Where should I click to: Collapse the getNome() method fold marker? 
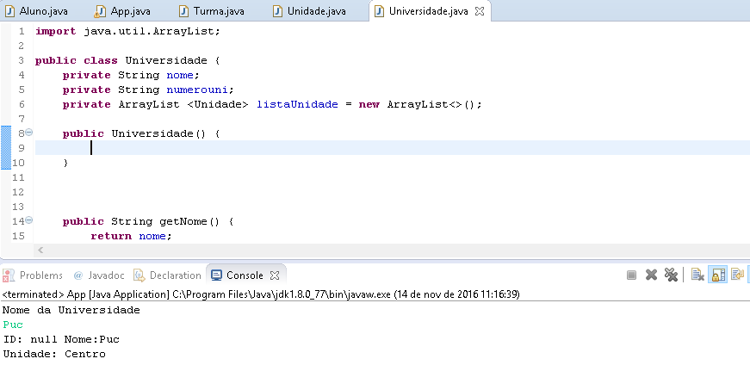(x=28, y=220)
